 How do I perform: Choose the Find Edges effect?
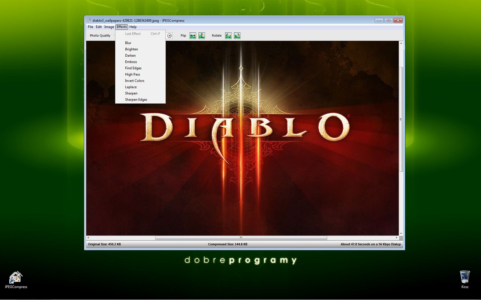[x=140, y=68]
